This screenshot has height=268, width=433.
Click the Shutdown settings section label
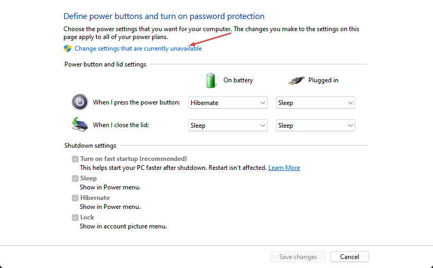click(90, 146)
